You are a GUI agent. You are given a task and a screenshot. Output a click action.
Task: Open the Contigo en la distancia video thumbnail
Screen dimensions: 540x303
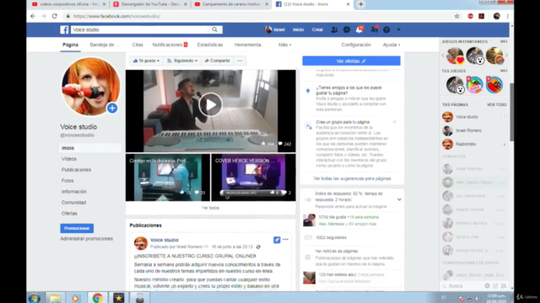click(168, 178)
